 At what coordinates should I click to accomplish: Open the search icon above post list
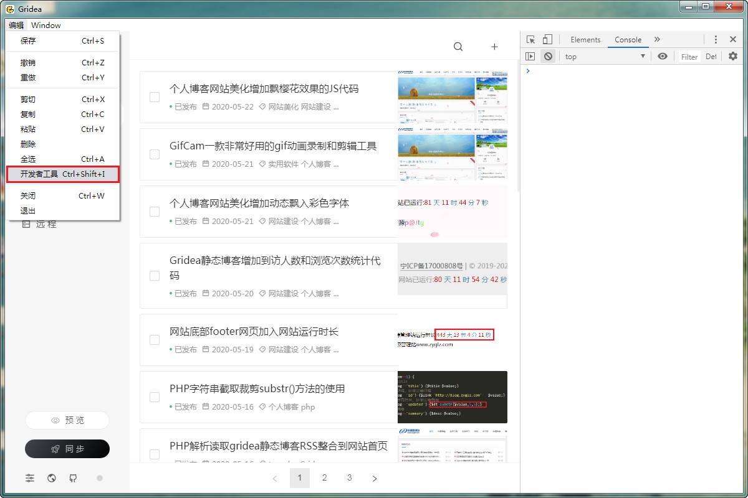458,47
